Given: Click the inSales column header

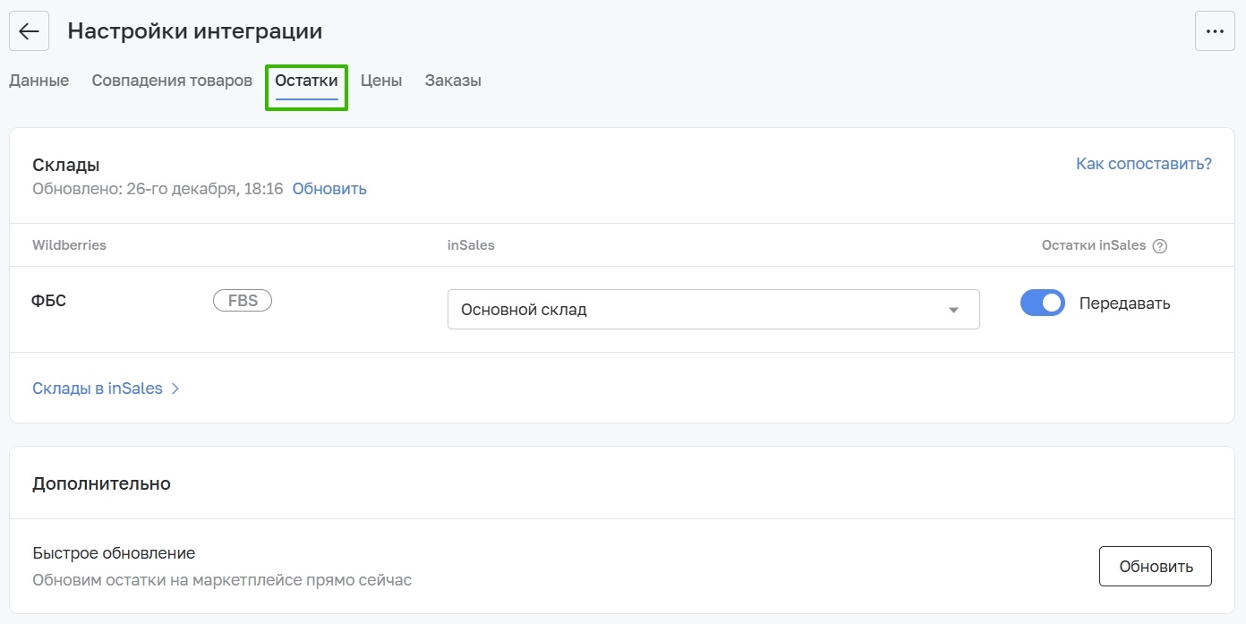Looking at the screenshot, I should tap(471, 245).
